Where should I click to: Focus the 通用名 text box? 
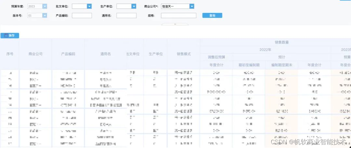126,16
